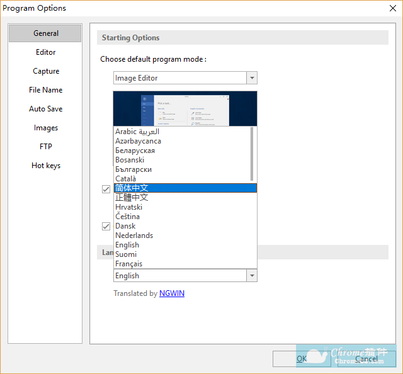Toggle the upper checkbox beside the language list
The width and height of the screenshot is (403, 374).
coord(106,189)
